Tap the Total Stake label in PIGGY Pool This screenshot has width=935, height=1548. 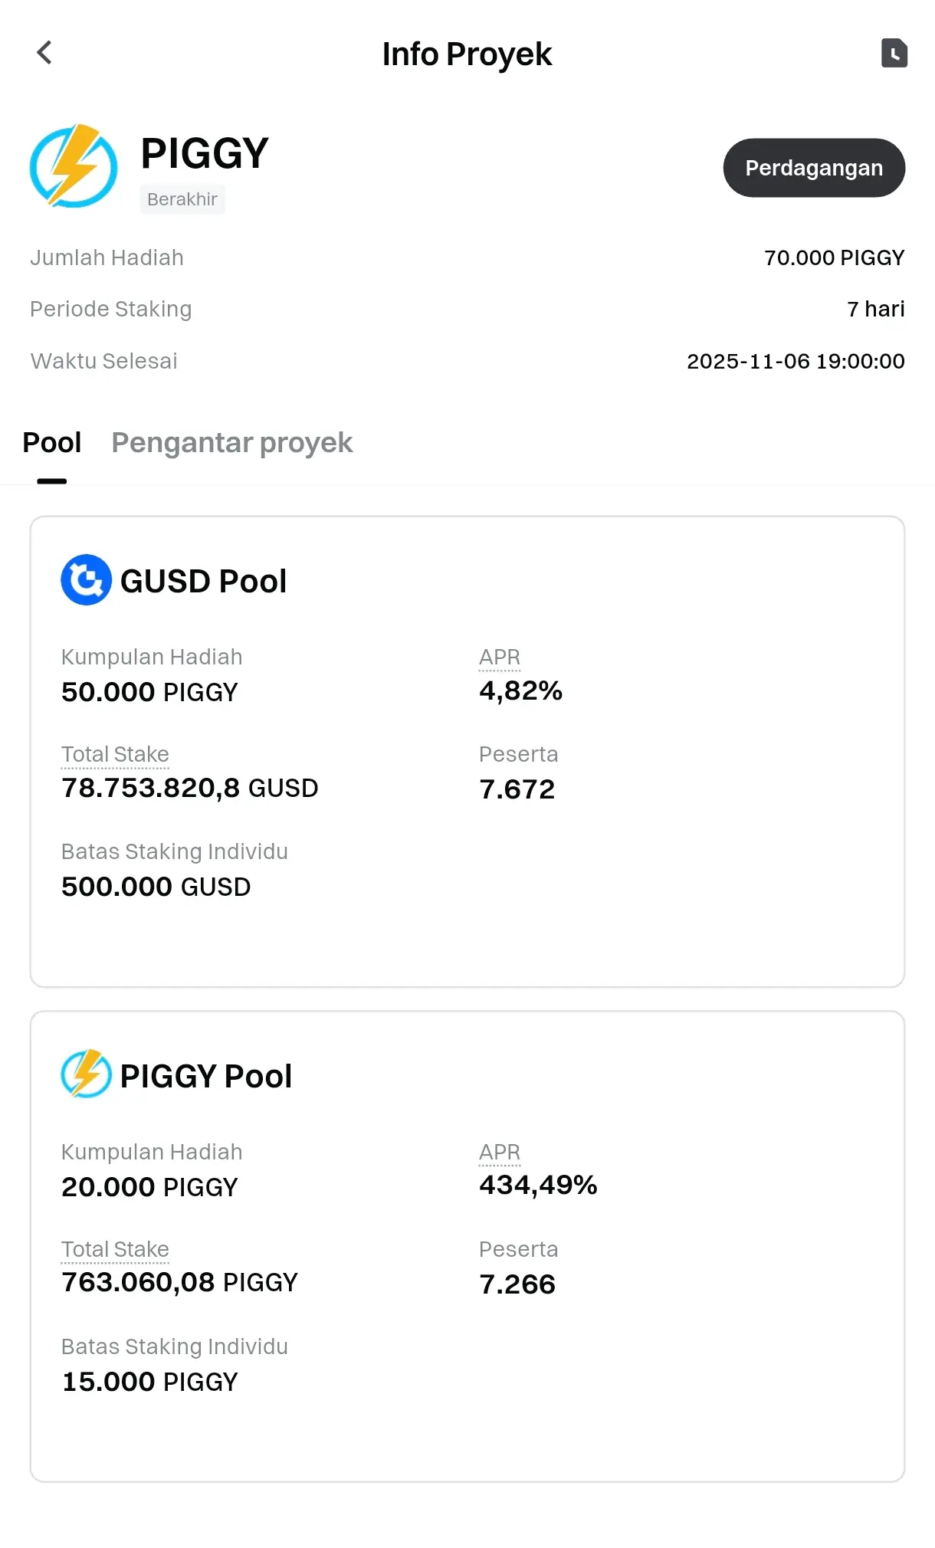tap(115, 1249)
